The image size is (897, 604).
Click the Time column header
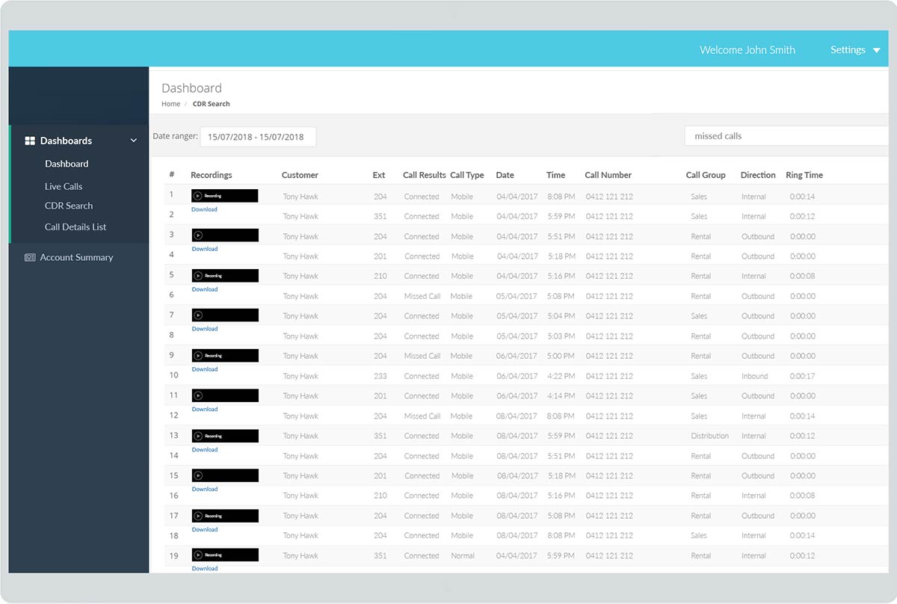(555, 175)
